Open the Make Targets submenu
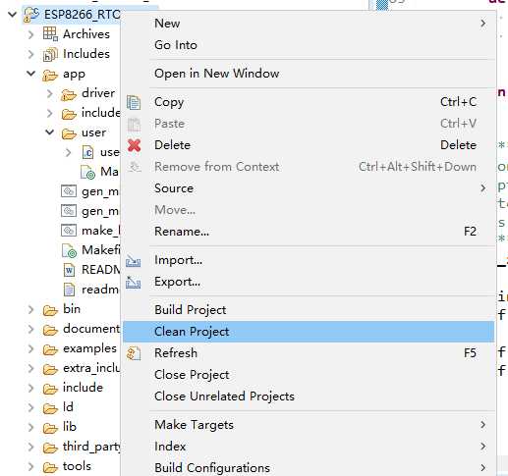The image size is (508, 476). (309, 425)
